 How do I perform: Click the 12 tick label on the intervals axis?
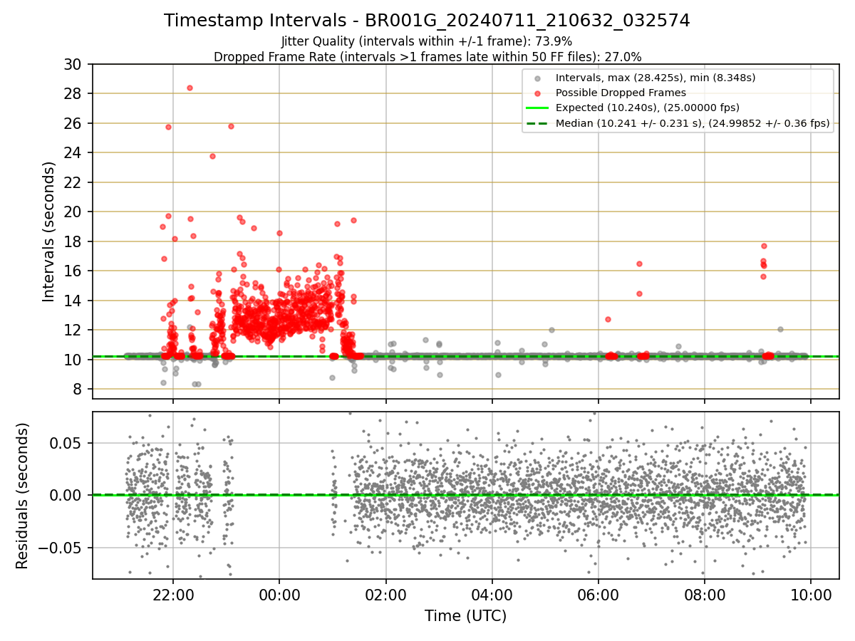coord(74,330)
